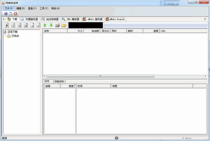Click the yellow open folder icon

point(64,25)
